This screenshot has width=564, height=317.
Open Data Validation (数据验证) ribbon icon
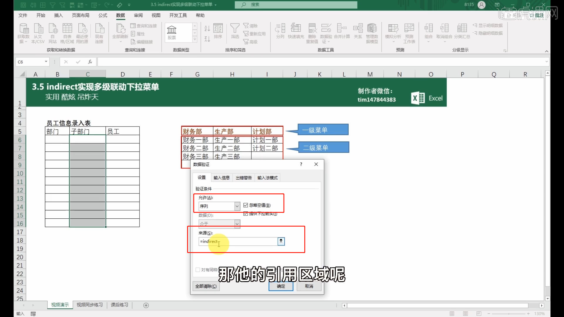coord(326,33)
